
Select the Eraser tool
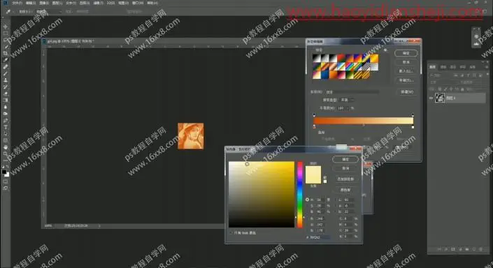pyautogui.click(x=6, y=94)
